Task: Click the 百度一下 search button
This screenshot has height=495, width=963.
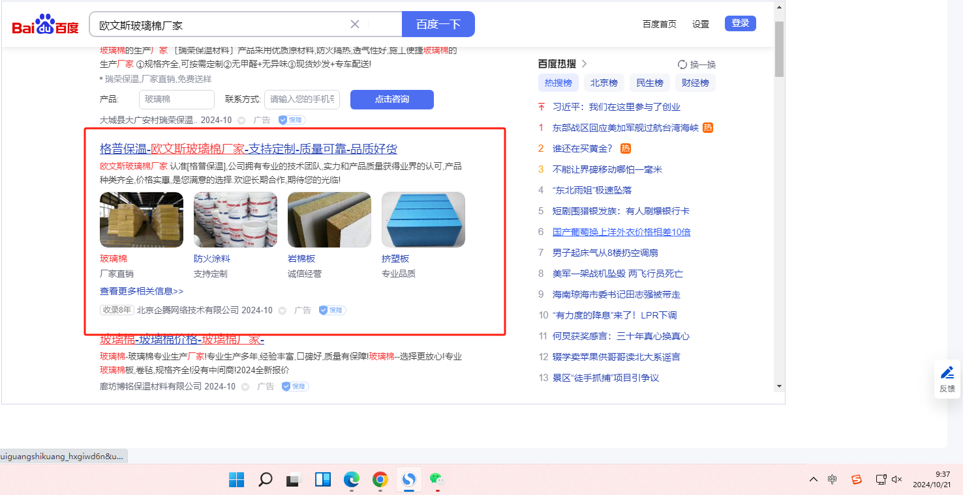Action: coord(438,24)
